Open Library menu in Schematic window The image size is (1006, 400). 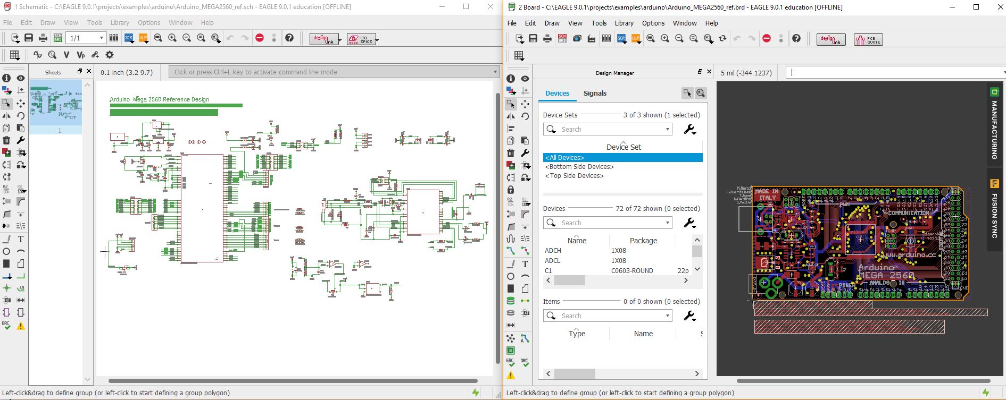[x=120, y=23]
